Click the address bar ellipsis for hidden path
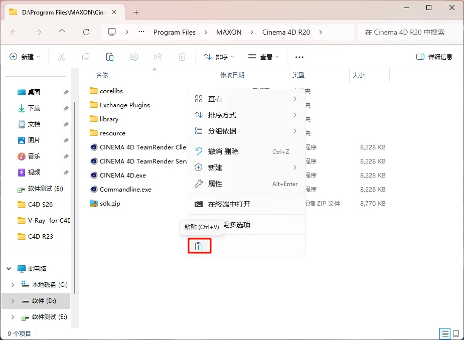This screenshot has height=340, width=464. (141, 32)
